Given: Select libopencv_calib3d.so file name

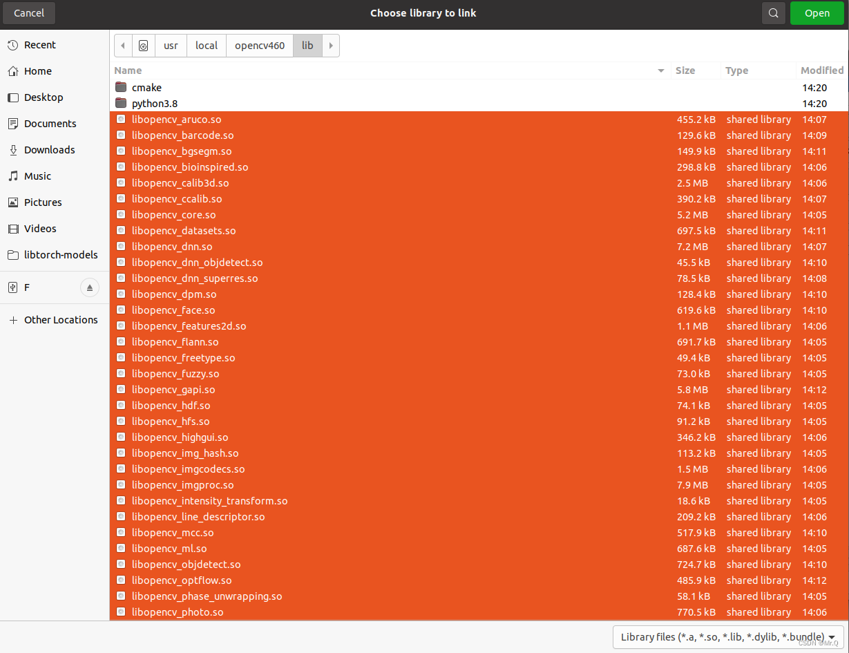Looking at the screenshot, I should [180, 183].
